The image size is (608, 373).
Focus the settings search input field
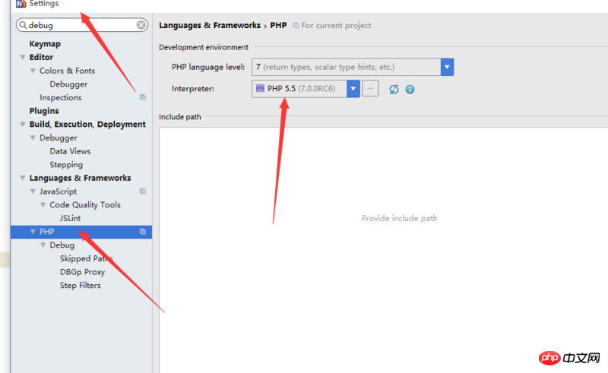pos(82,25)
